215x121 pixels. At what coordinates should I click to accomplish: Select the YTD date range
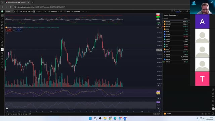pyautogui.click(x=19, y=114)
